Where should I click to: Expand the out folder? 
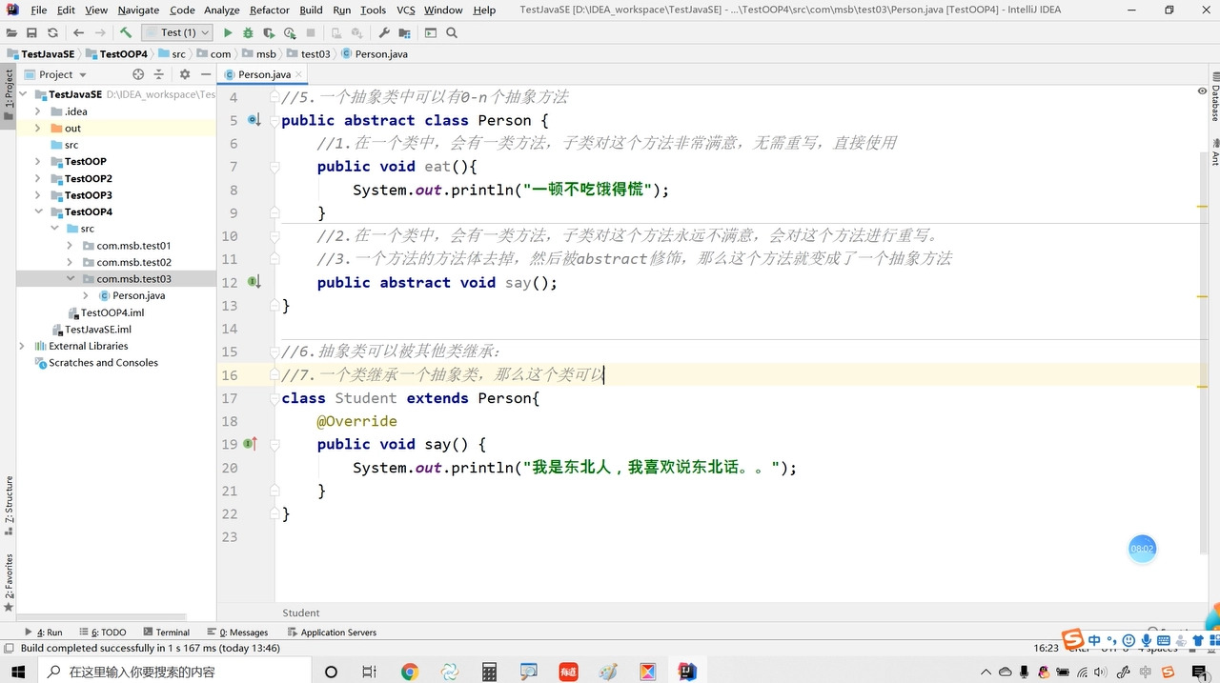point(38,129)
